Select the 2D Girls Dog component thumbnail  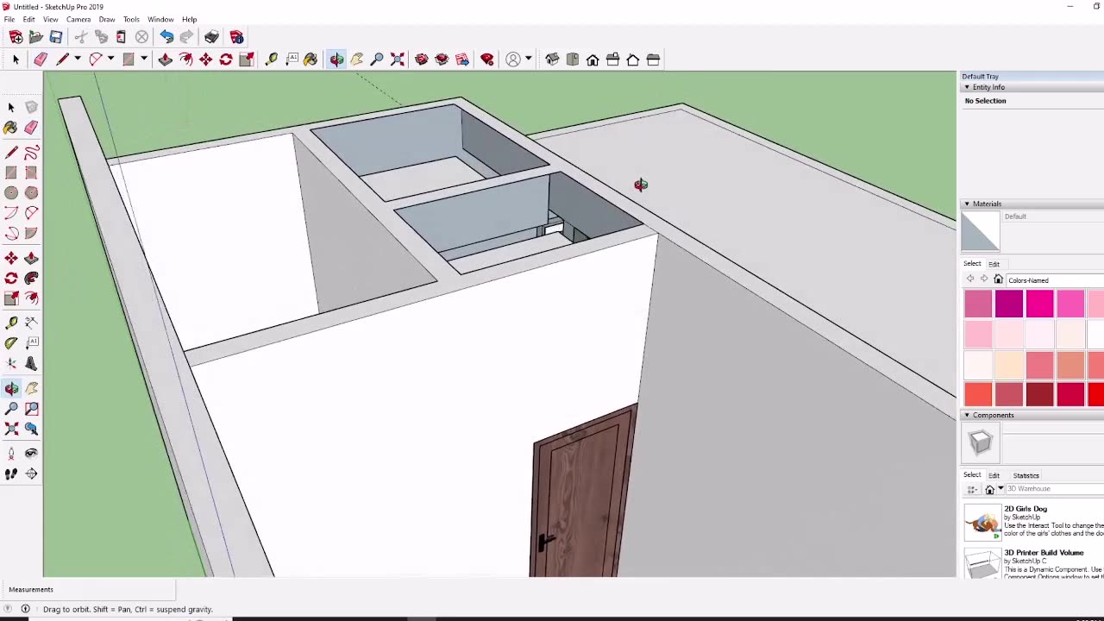click(982, 522)
